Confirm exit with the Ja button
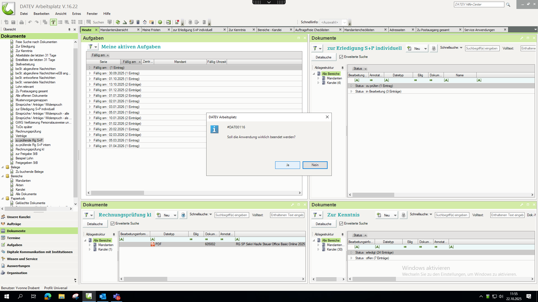 (287, 165)
